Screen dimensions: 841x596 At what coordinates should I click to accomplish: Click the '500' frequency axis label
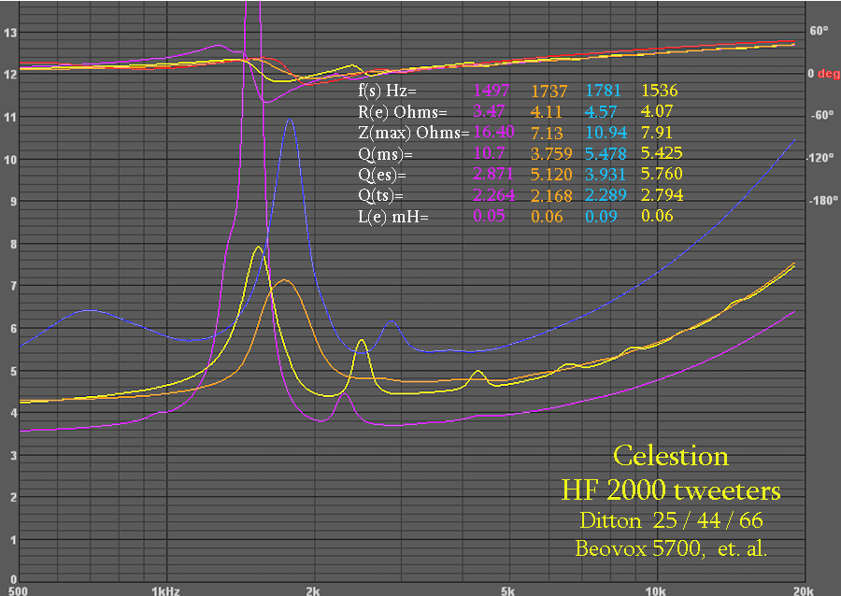pos(18,590)
